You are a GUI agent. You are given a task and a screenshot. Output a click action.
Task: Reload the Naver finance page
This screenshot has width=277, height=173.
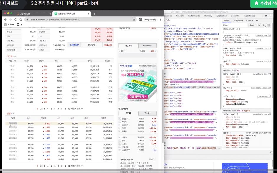click(x=16, y=19)
